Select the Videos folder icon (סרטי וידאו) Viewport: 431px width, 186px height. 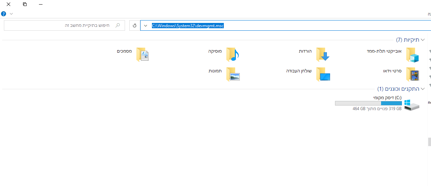click(413, 74)
